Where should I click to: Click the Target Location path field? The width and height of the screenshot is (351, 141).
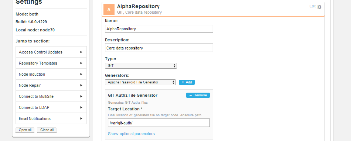pyautogui.click(x=159, y=123)
